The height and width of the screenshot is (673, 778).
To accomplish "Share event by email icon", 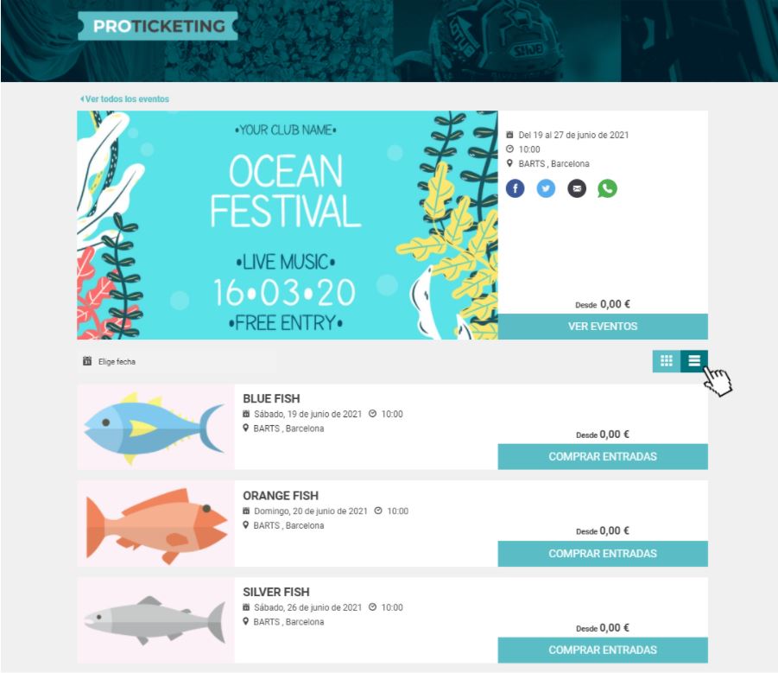I will pyautogui.click(x=577, y=188).
